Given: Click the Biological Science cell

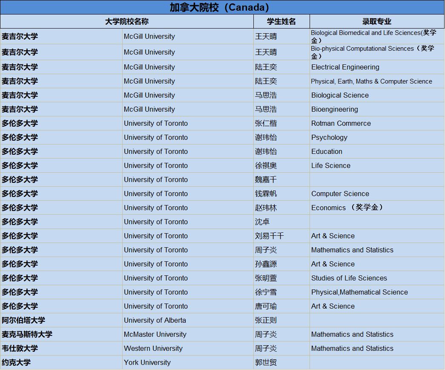Looking at the screenshot, I should [377, 95].
